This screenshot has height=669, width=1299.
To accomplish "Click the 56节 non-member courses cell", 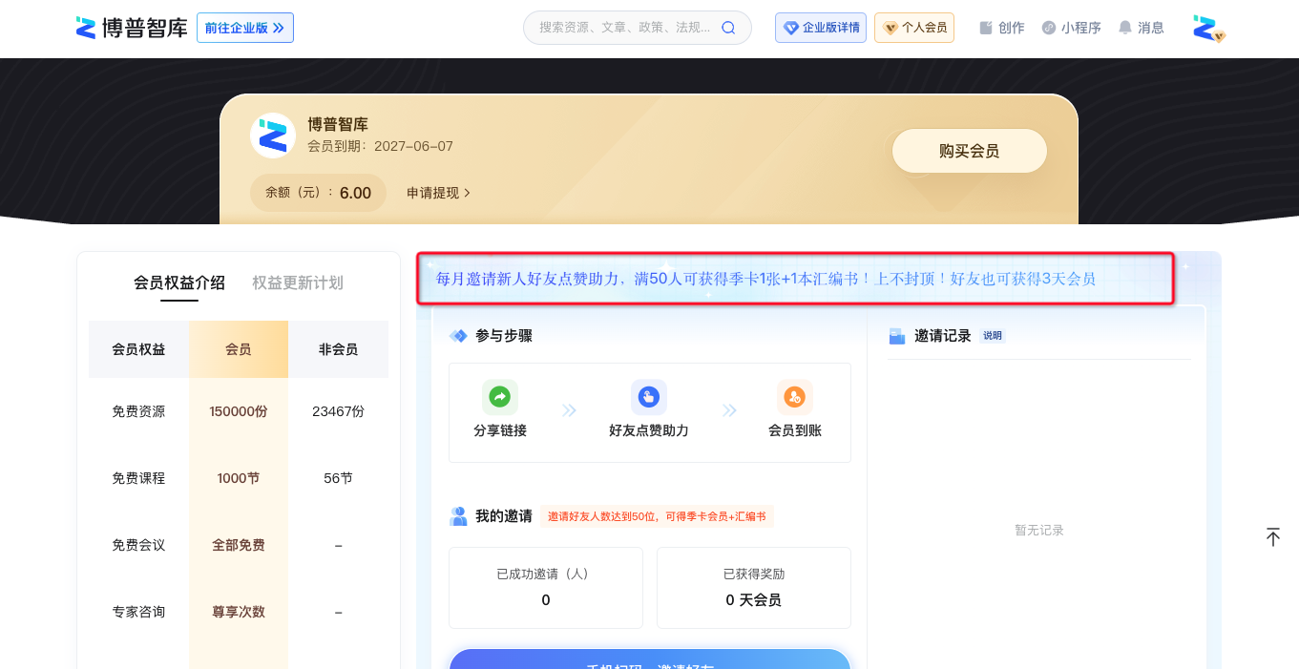I will (x=339, y=478).
